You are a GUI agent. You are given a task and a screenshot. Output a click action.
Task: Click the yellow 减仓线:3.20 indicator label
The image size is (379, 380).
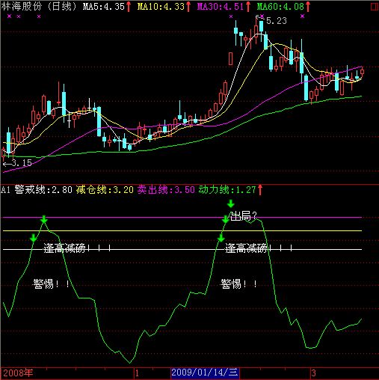[x=105, y=190]
